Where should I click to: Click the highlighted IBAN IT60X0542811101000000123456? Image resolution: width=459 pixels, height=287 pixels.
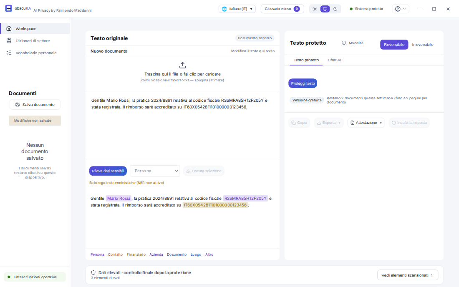(215, 205)
